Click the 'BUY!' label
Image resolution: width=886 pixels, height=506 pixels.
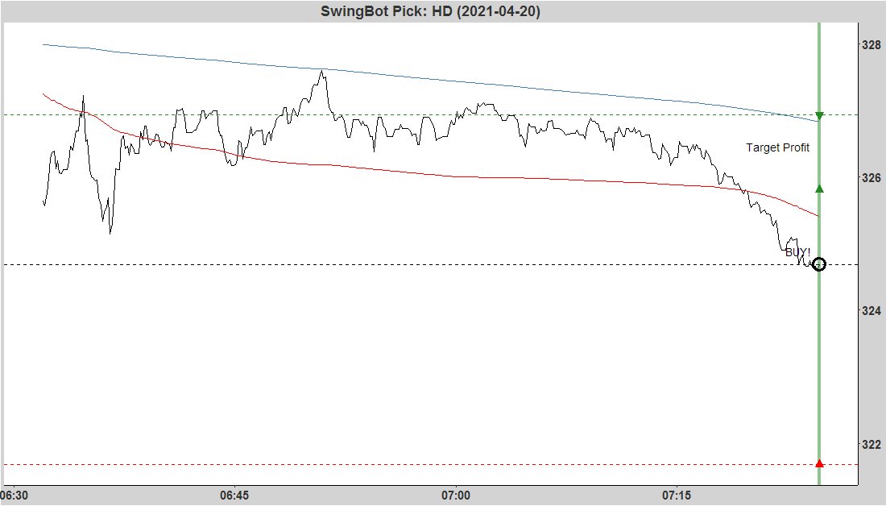[797, 252]
